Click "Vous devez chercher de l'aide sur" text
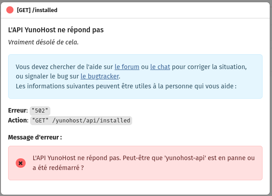The width and height of the screenshot is (272, 196). [x=64, y=67]
